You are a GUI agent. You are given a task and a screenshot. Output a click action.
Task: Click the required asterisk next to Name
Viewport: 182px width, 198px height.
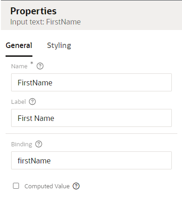click(x=31, y=63)
